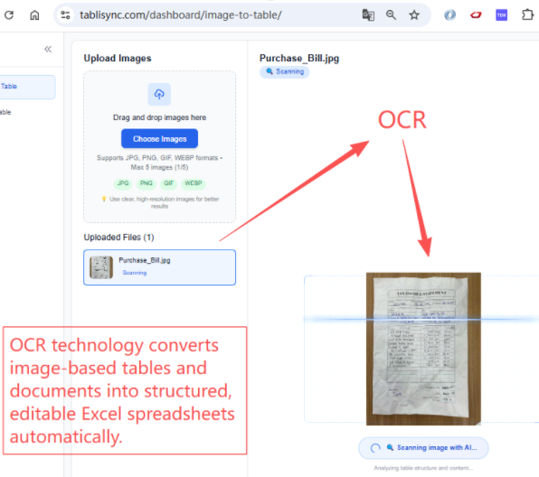Image resolution: width=539 pixels, height=477 pixels.
Task: Open the red extension icon
Action: (476, 14)
